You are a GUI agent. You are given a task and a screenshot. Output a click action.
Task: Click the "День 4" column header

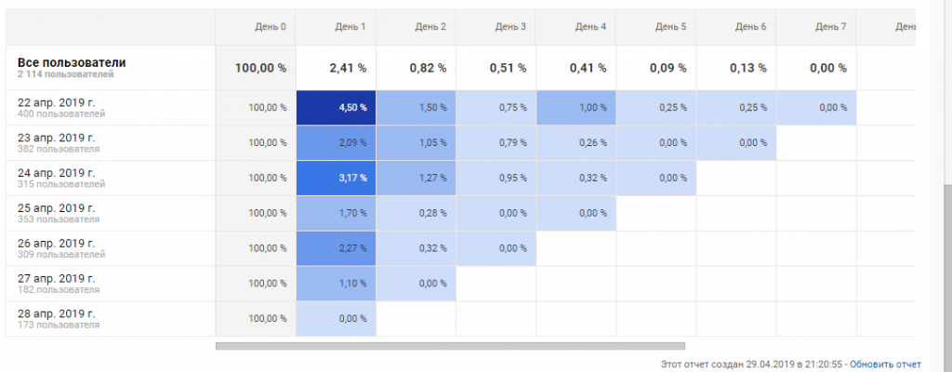(590, 27)
